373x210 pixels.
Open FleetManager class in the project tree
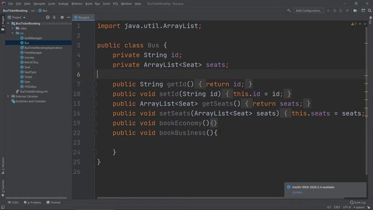(33, 52)
